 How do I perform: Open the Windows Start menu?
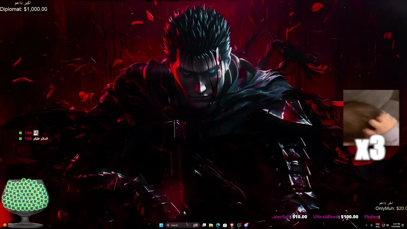click(161, 225)
